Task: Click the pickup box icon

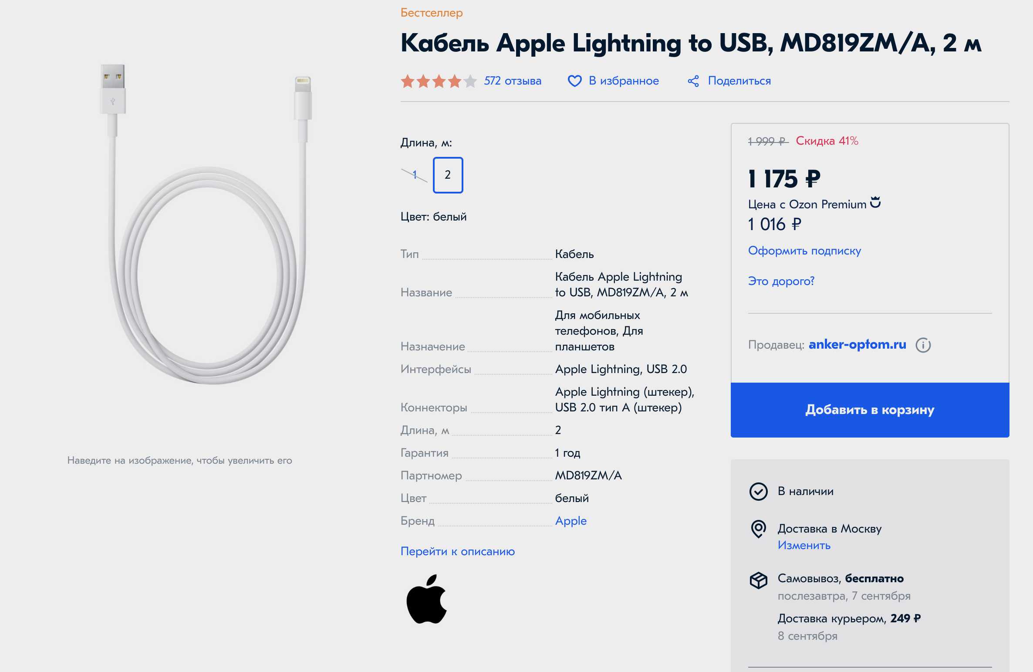Action: pyautogui.click(x=758, y=580)
